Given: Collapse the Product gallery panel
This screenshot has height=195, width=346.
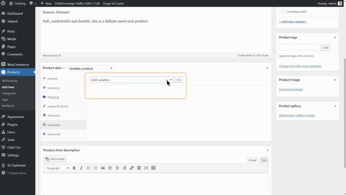Looking at the screenshot, I should click(x=335, y=106).
